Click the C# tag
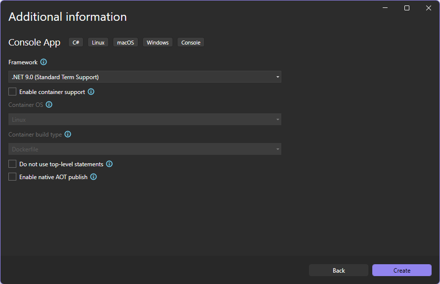Viewport: 440px width, 284px height. point(76,43)
